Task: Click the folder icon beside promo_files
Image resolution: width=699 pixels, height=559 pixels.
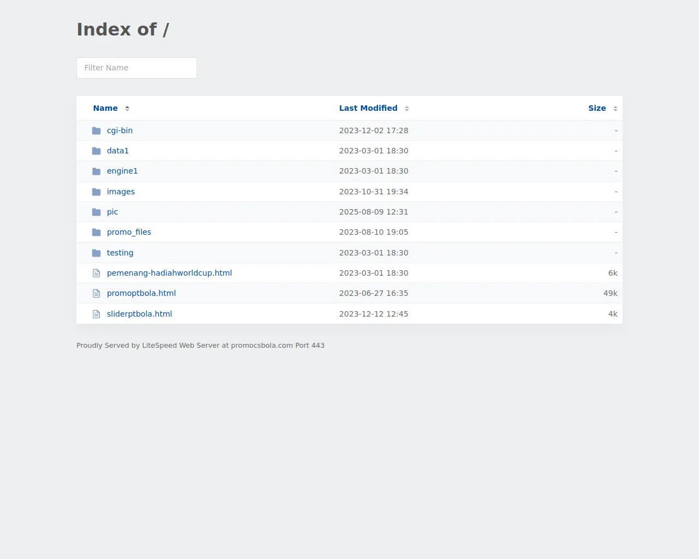Action: coord(96,233)
